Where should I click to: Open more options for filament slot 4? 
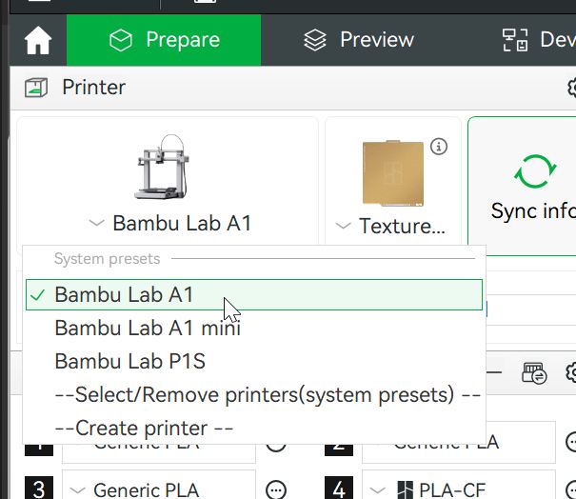click(x=572, y=489)
